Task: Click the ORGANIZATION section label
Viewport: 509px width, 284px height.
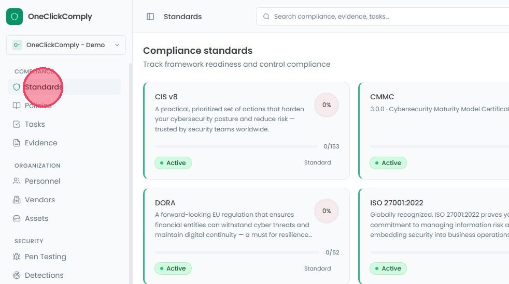Action: (x=37, y=166)
